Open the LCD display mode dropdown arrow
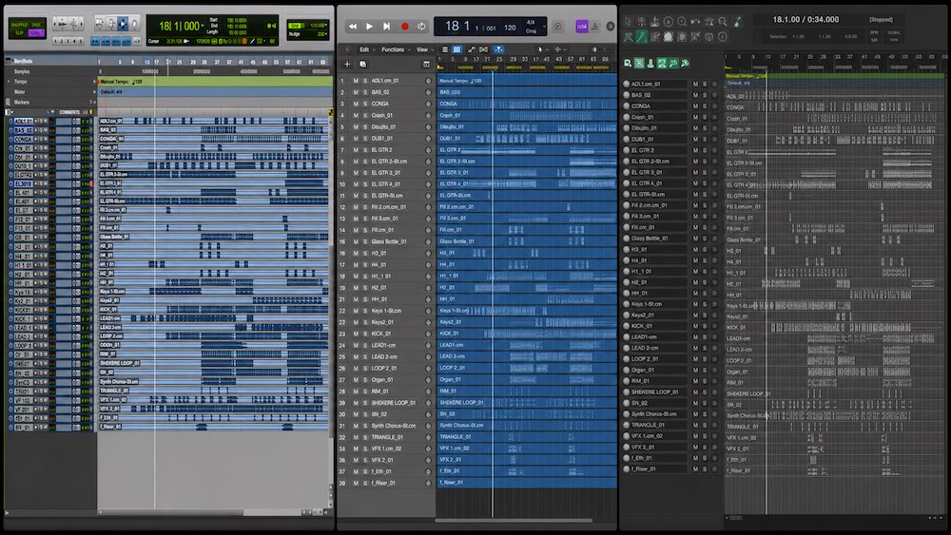951x535 pixels. click(x=544, y=26)
